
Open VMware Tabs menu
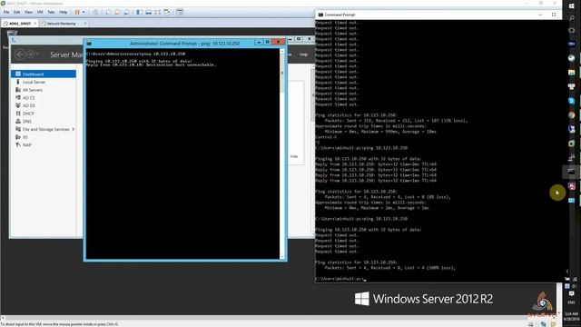[51, 12]
